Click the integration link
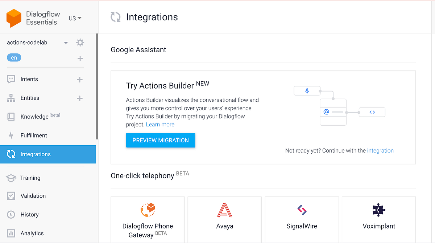Image resolution: width=435 pixels, height=243 pixels. pyautogui.click(x=380, y=150)
